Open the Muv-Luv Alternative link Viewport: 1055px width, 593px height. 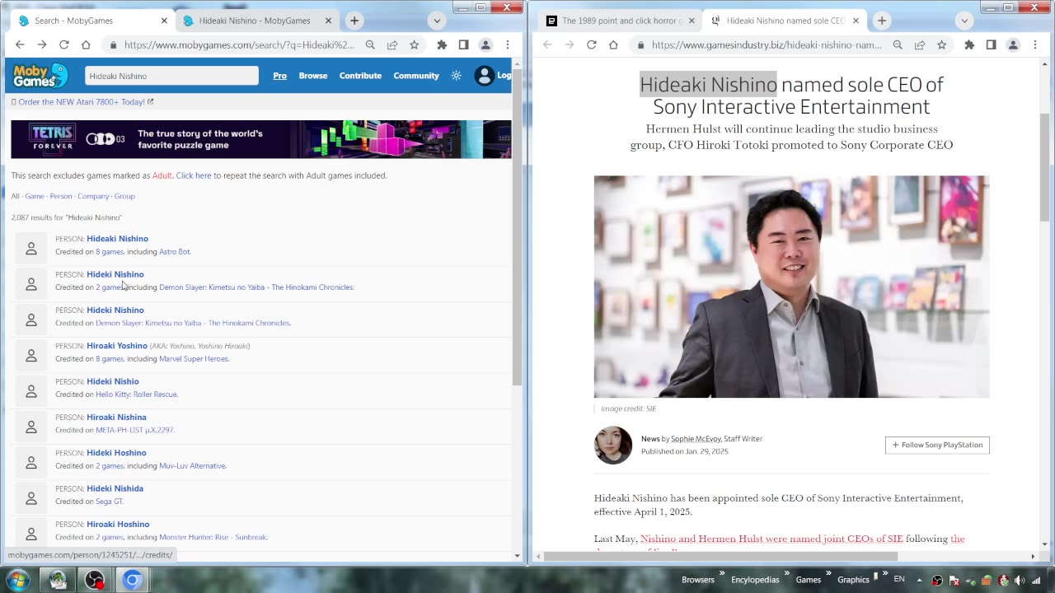(x=192, y=466)
